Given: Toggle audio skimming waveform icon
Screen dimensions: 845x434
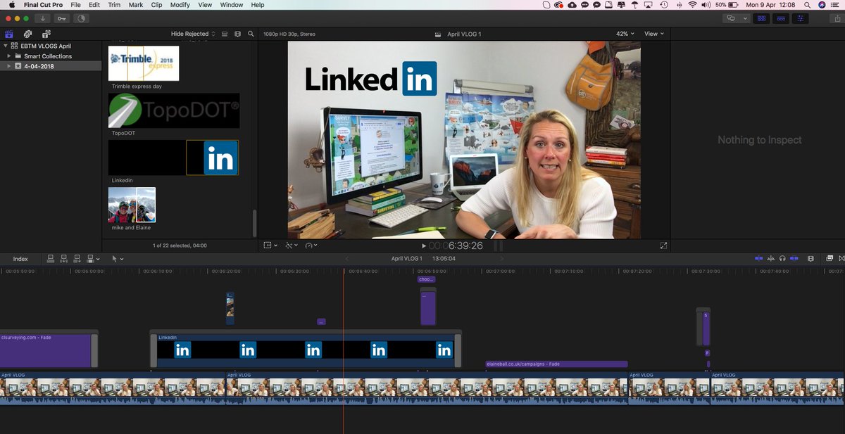Looking at the screenshot, I should [770, 259].
